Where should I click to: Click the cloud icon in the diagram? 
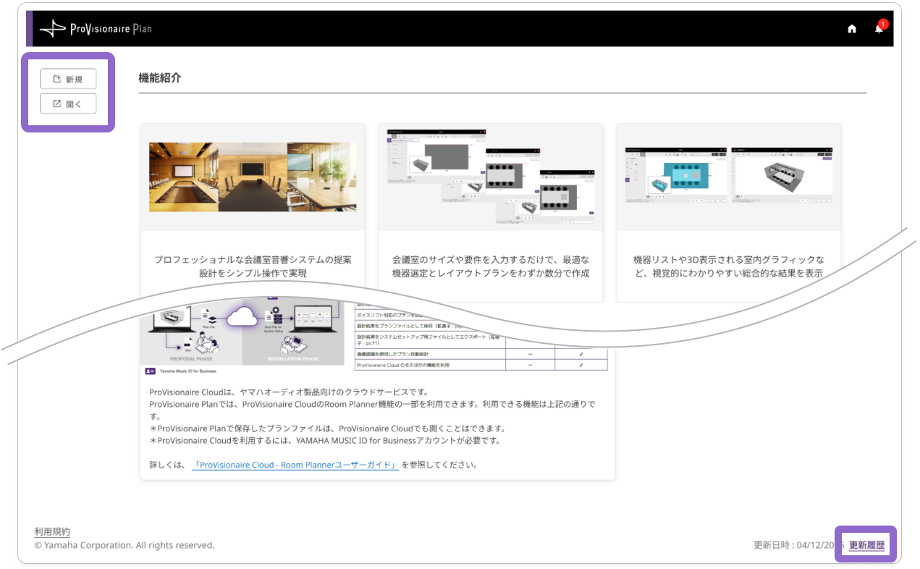pos(242,317)
